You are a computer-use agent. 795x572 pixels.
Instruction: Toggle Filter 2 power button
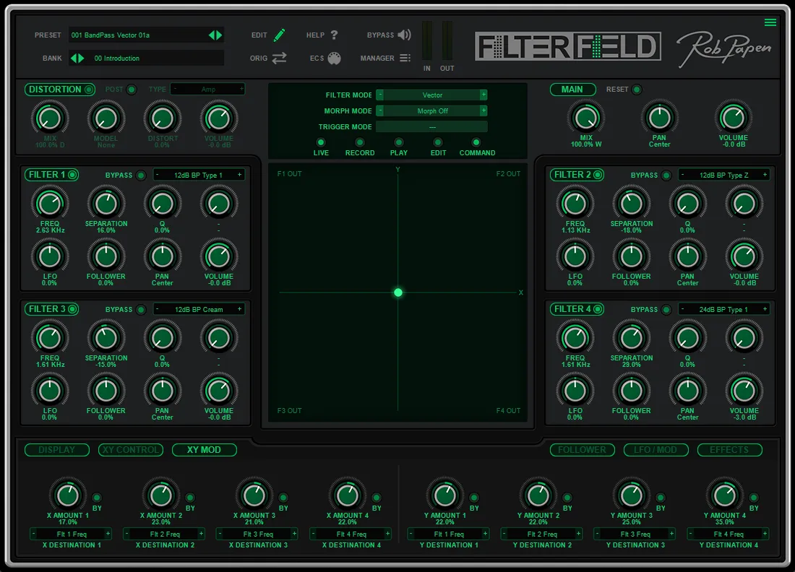tap(598, 175)
